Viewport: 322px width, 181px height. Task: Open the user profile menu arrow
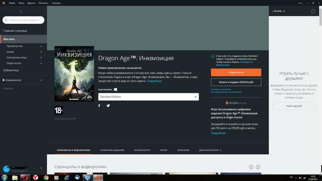[x=41, y=168]
